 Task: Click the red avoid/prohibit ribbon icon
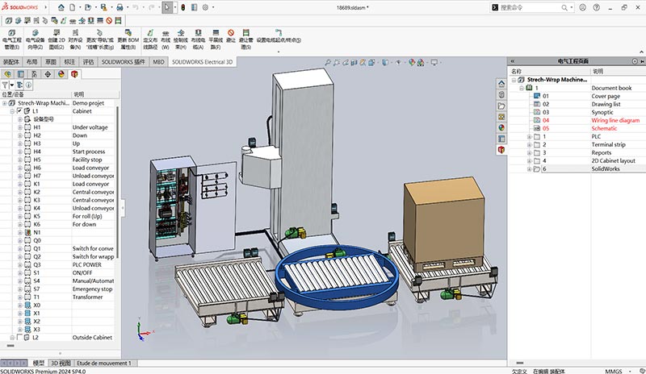[231, 33]
